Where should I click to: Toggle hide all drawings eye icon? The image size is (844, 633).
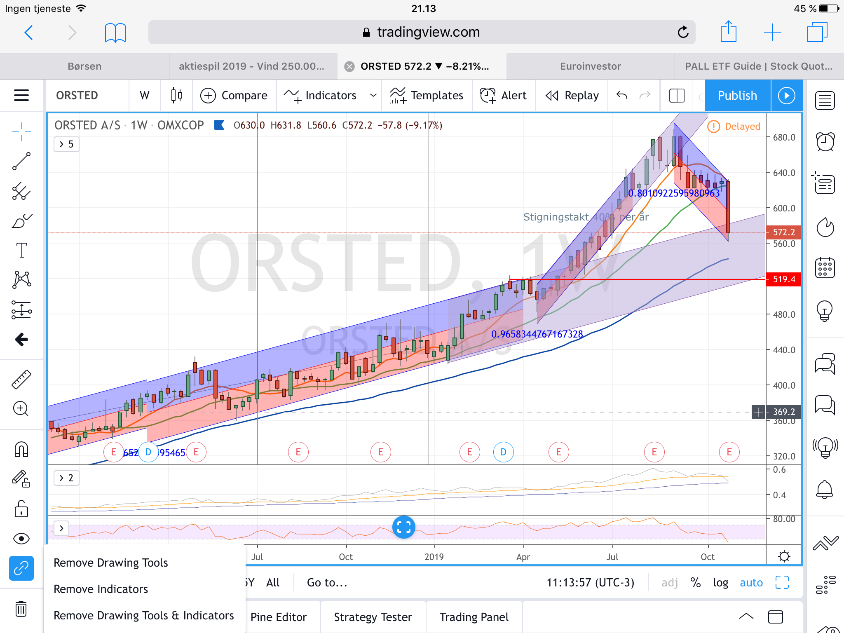[x=21, y=538]
